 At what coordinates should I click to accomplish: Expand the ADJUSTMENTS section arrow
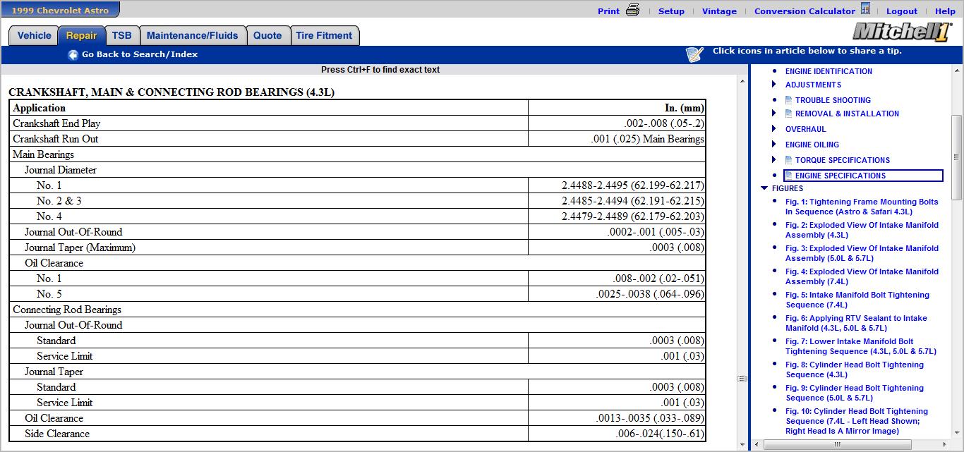tap(774, 85)
